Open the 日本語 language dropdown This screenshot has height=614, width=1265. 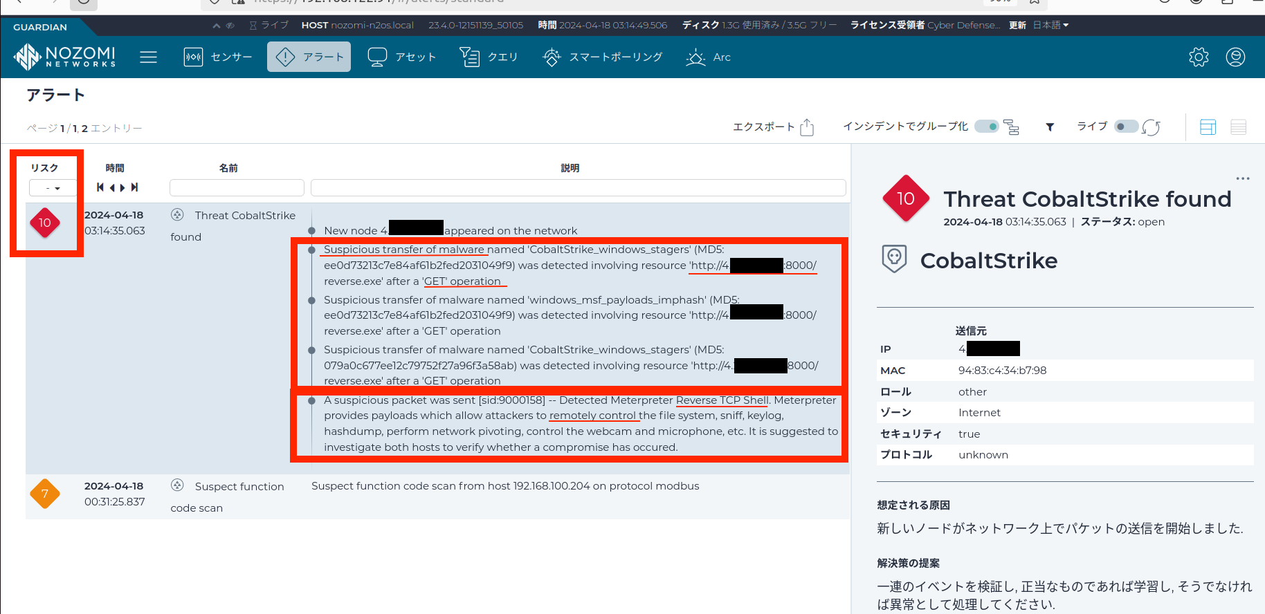tap(1050, 26)
